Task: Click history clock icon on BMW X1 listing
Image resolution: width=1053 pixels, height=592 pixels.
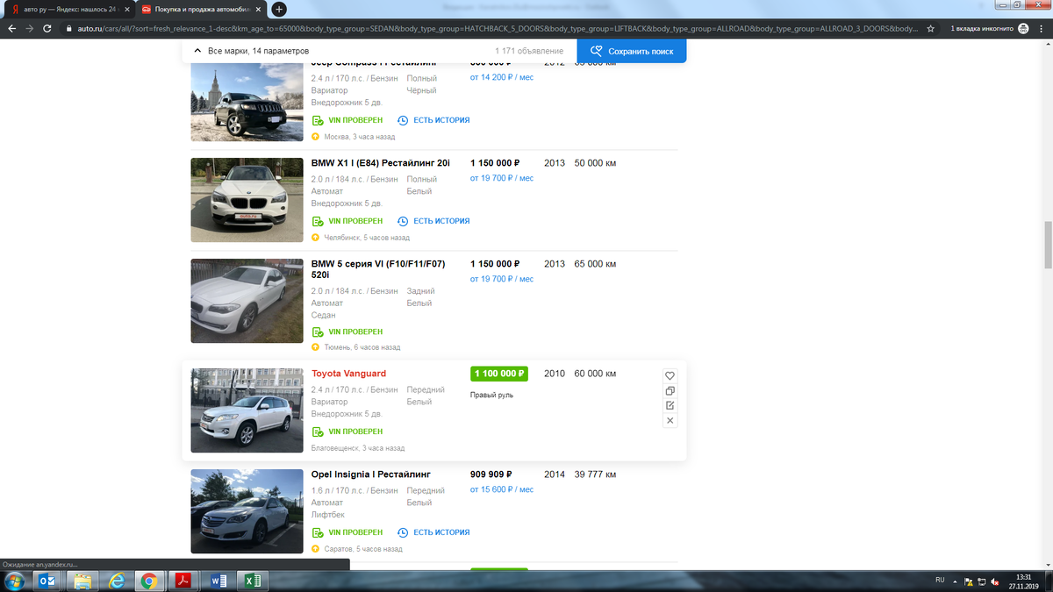Action: coord(403,221)
